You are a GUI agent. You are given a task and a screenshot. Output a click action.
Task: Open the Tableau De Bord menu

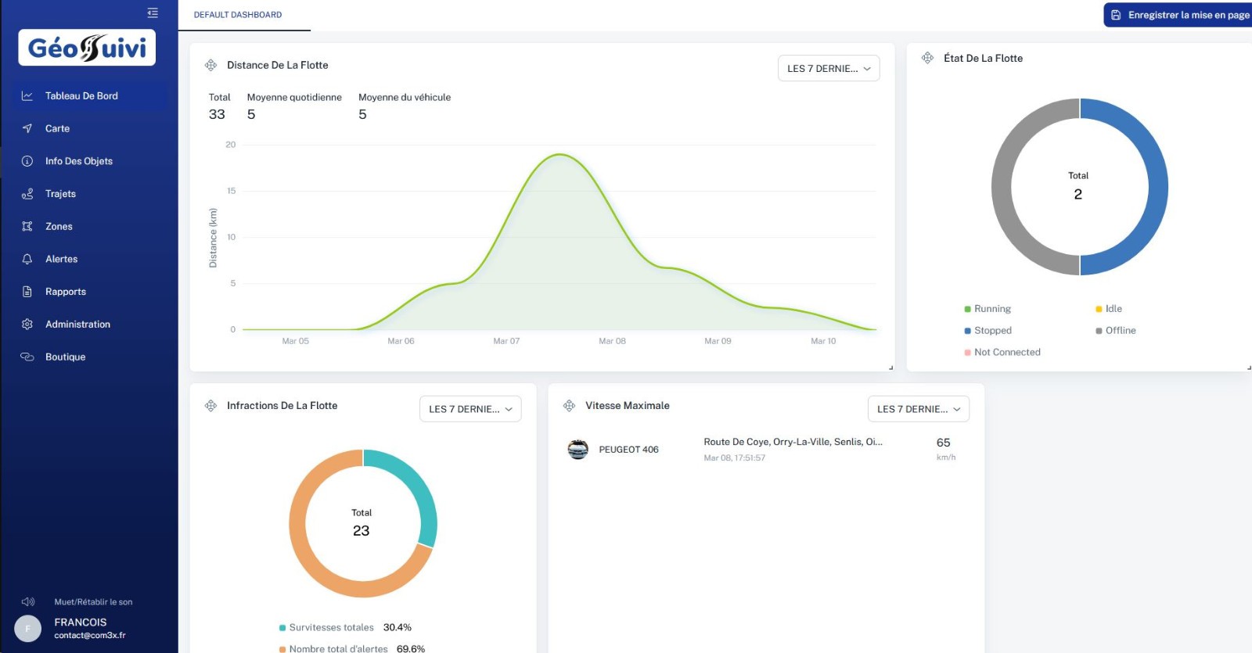point(89,96)
